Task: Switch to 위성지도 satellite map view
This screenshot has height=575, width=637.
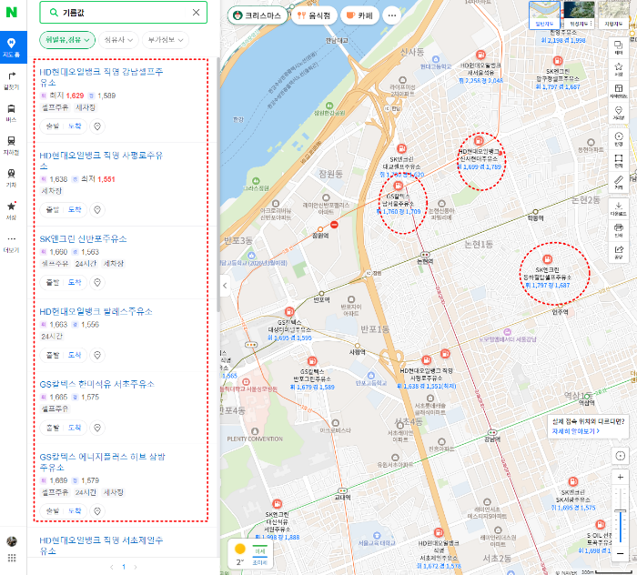Action: 579,15
